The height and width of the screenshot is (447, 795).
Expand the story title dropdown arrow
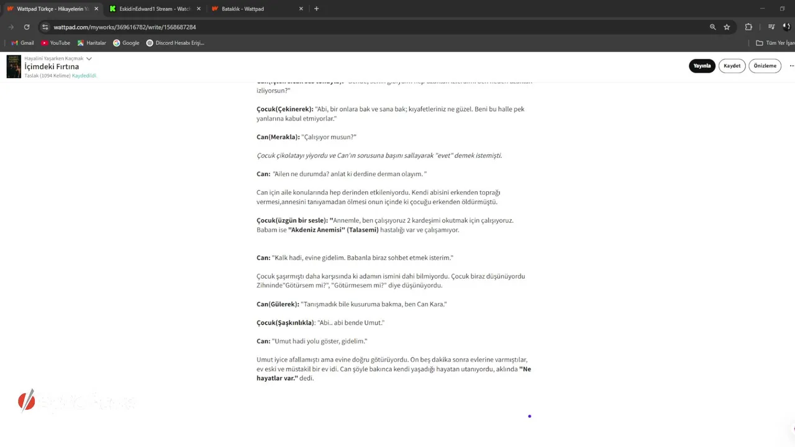[x=89, y=58]
